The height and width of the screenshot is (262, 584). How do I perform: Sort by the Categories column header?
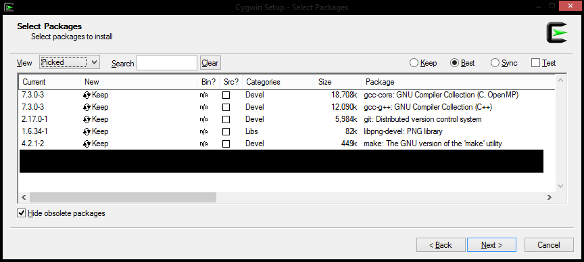[x=278, y=82]
